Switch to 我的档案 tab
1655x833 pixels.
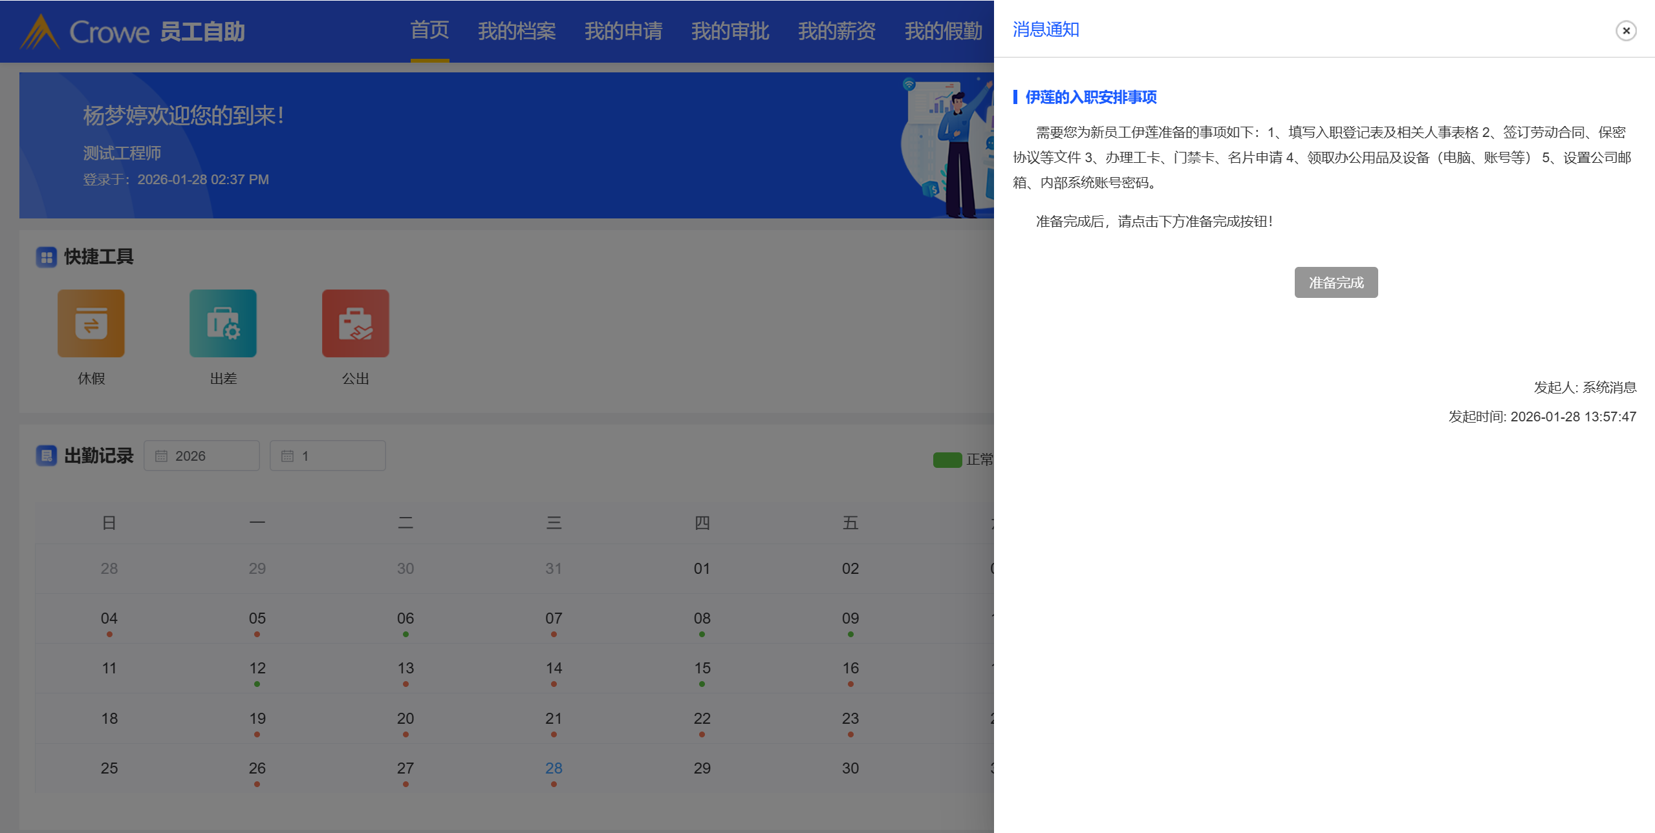516,31
